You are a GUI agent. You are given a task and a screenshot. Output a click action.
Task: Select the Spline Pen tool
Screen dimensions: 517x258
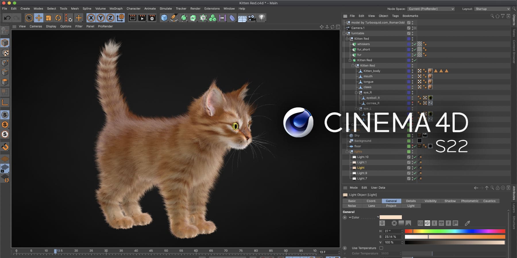coord(174,18)
